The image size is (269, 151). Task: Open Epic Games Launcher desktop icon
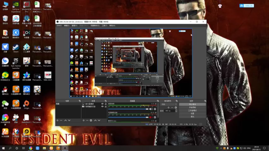(x=16, y=63)
